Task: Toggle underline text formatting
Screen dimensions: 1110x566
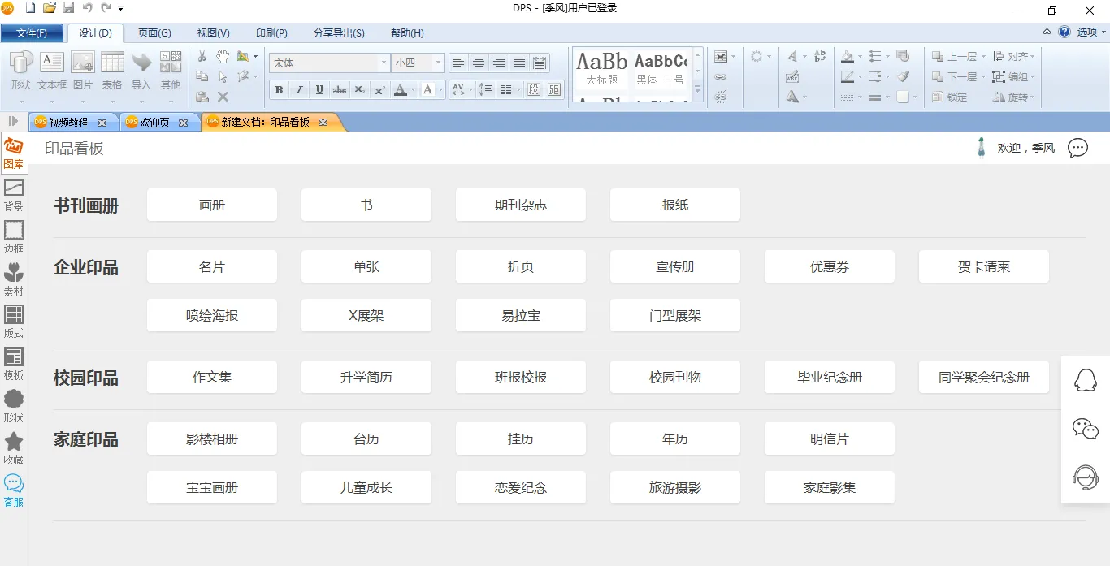Action: click(319, 90)
